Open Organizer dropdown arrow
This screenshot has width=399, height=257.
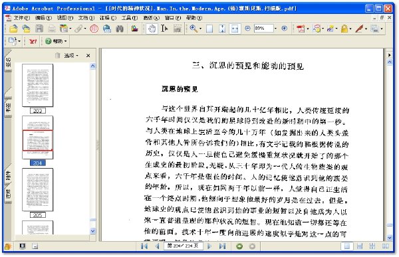coord(70,29)
